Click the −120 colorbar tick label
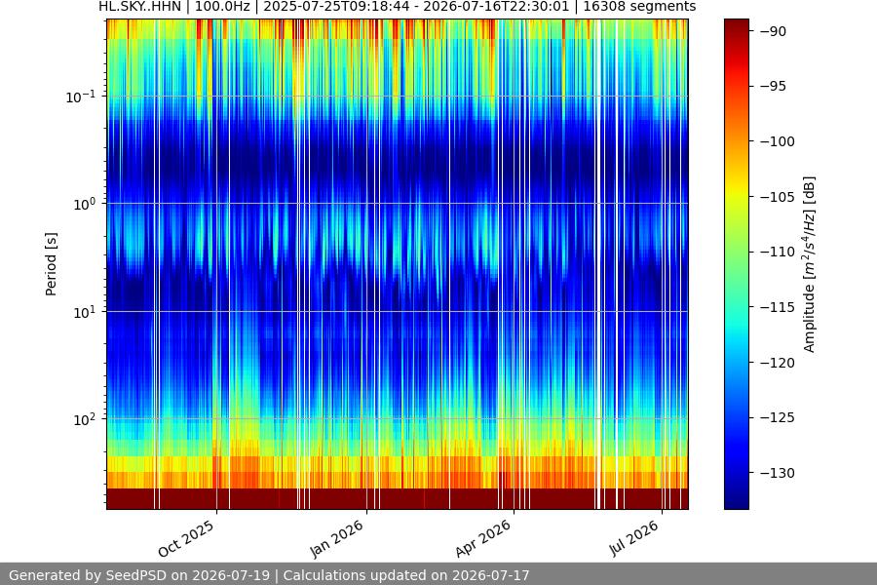The width and height of the screenshot is (877, 585). pos(777,363)
